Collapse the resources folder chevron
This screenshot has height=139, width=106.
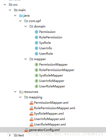click(x=15, y=92)
